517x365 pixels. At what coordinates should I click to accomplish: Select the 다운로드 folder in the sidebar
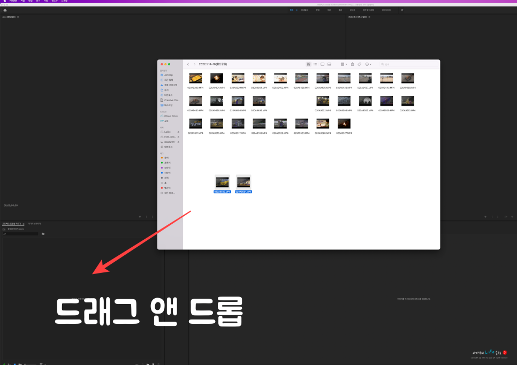click(167, 96)
